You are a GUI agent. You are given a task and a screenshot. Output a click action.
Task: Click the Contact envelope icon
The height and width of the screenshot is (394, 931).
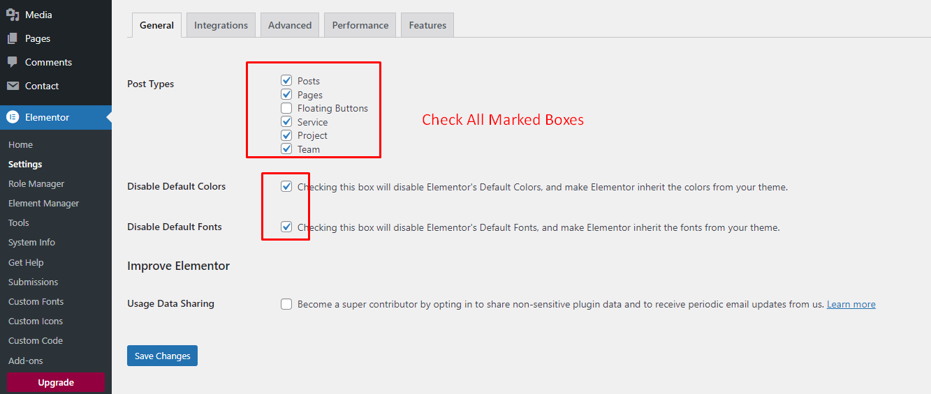13,86
